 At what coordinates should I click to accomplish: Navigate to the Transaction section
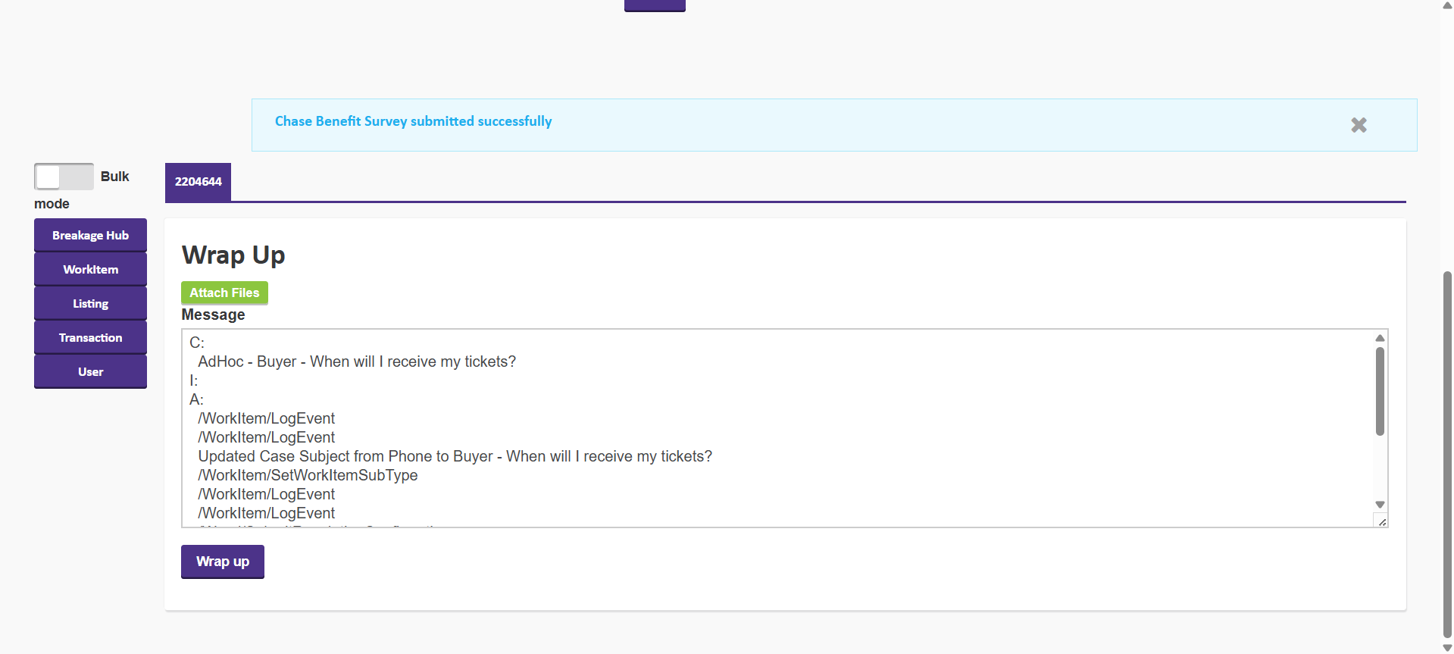click(90, 338)
